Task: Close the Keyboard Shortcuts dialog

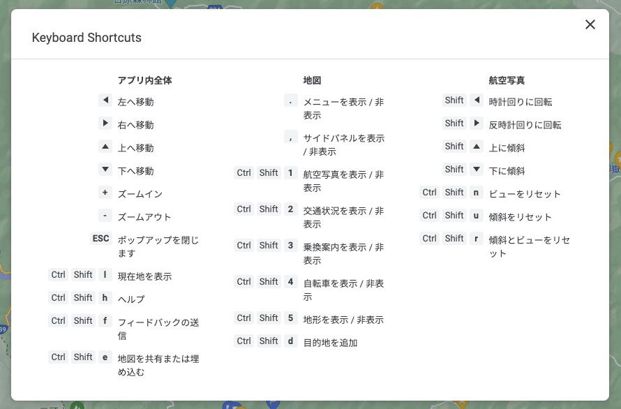Action: coord(590,24)
